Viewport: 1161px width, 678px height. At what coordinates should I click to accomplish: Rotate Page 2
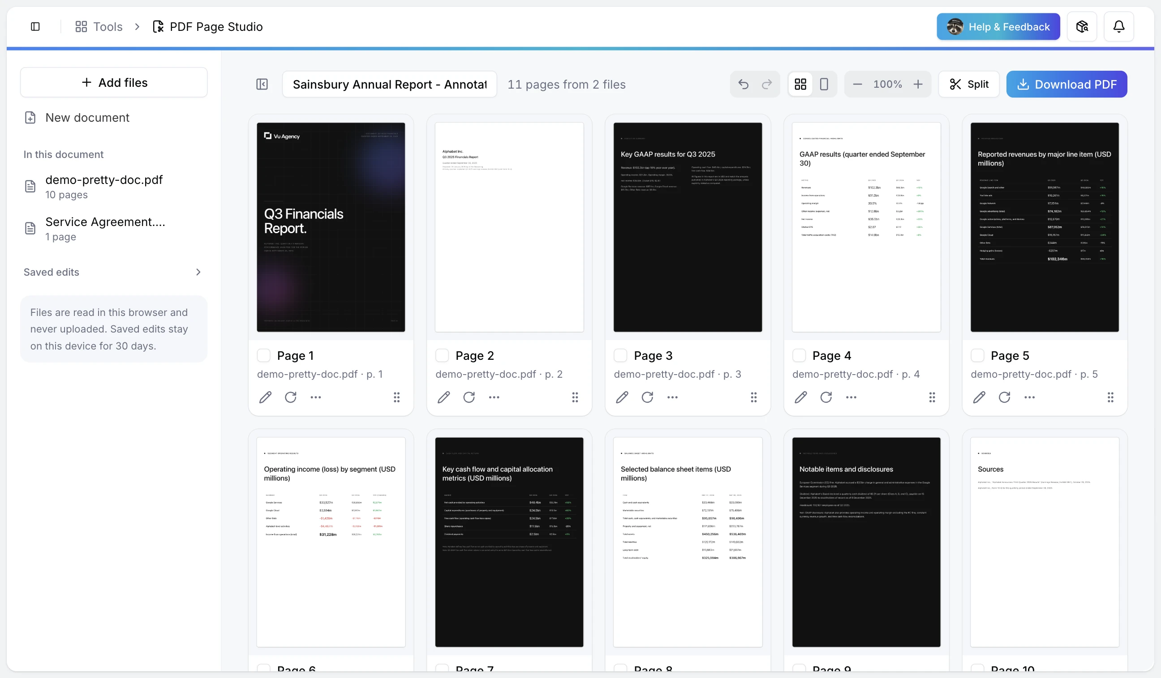tap(469, 397)
